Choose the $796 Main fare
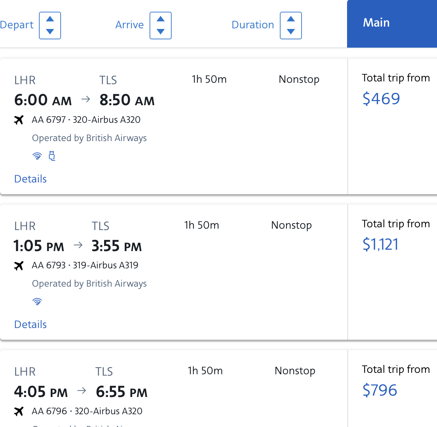Screen dimensions: 437x427 click(x=380, y=390)
